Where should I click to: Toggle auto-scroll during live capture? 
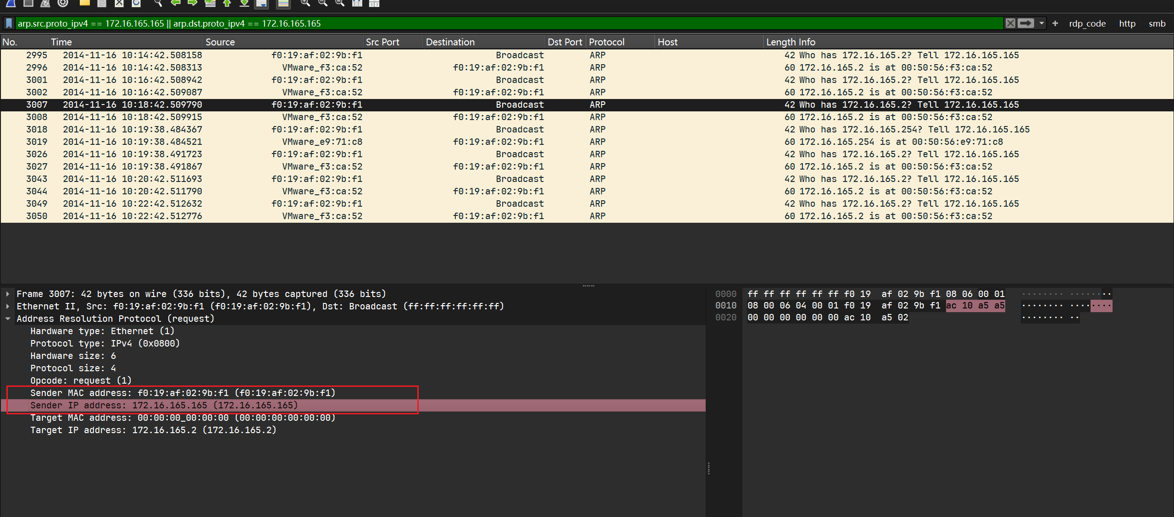point(261,3)
